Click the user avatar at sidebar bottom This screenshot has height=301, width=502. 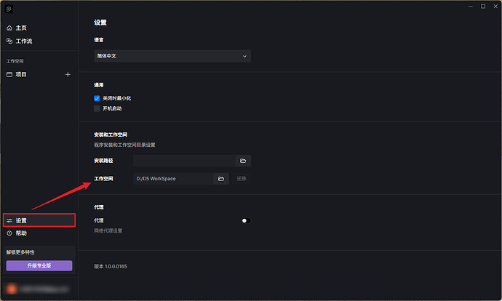tap(10, 289)
